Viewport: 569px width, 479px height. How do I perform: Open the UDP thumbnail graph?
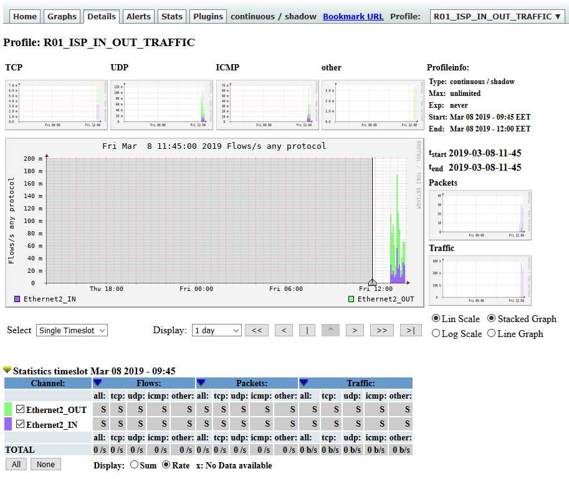(x=161, y=105)
